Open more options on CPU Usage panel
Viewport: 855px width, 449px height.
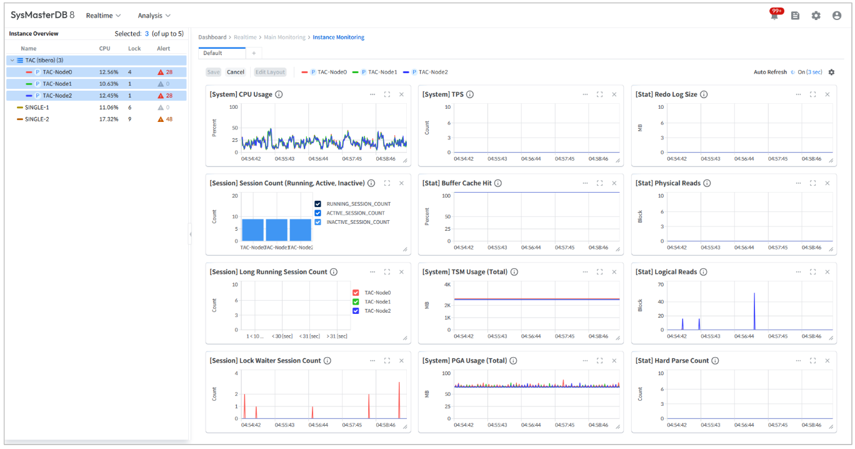pyautogui.click(x=372, y=94)
